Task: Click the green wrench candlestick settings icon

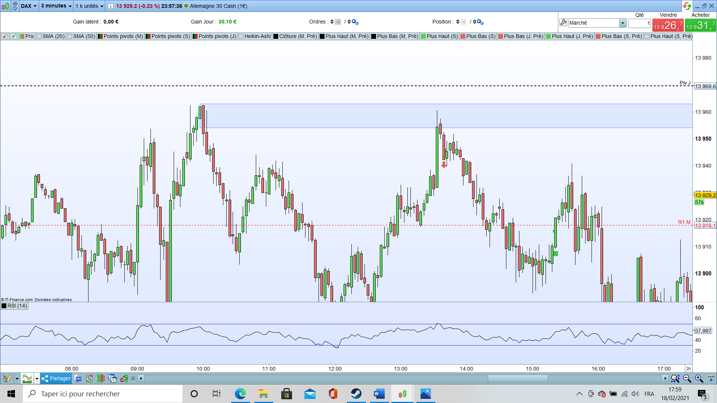Action: 124,378
